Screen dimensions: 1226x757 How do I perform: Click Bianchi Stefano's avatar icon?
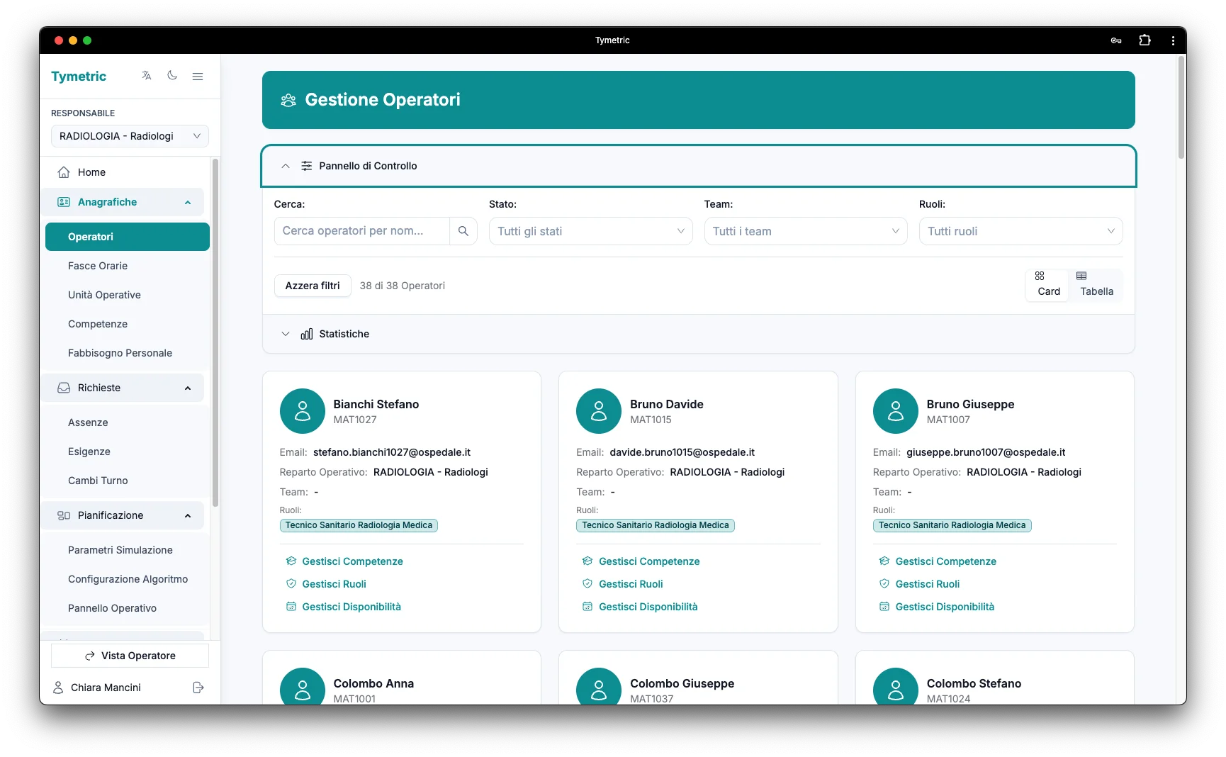303,411
